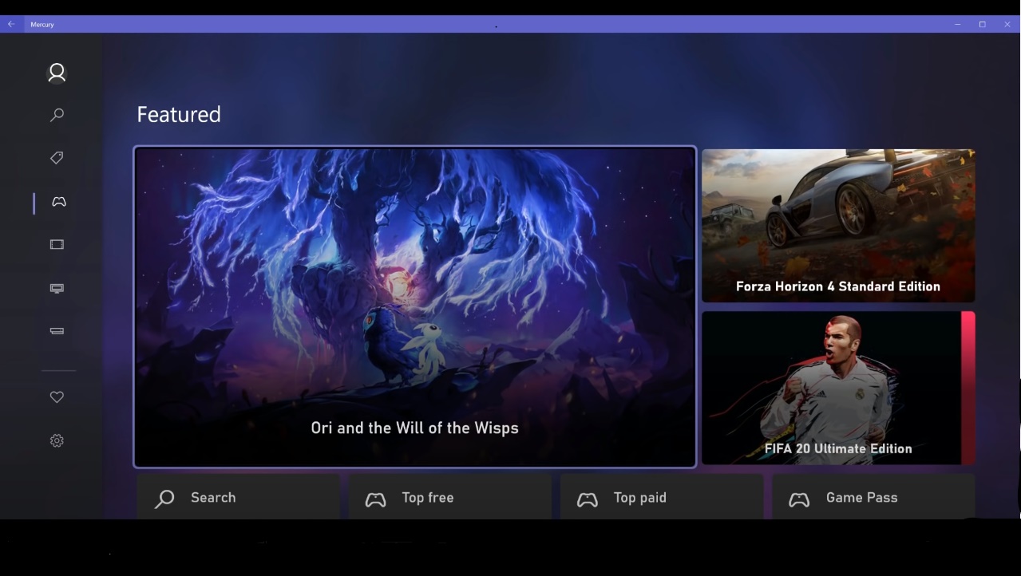Open the devices icon below the TV icon

[x=57, y=331]
